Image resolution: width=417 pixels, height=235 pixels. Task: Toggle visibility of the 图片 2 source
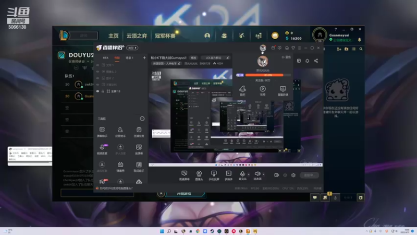coord(98,78)
